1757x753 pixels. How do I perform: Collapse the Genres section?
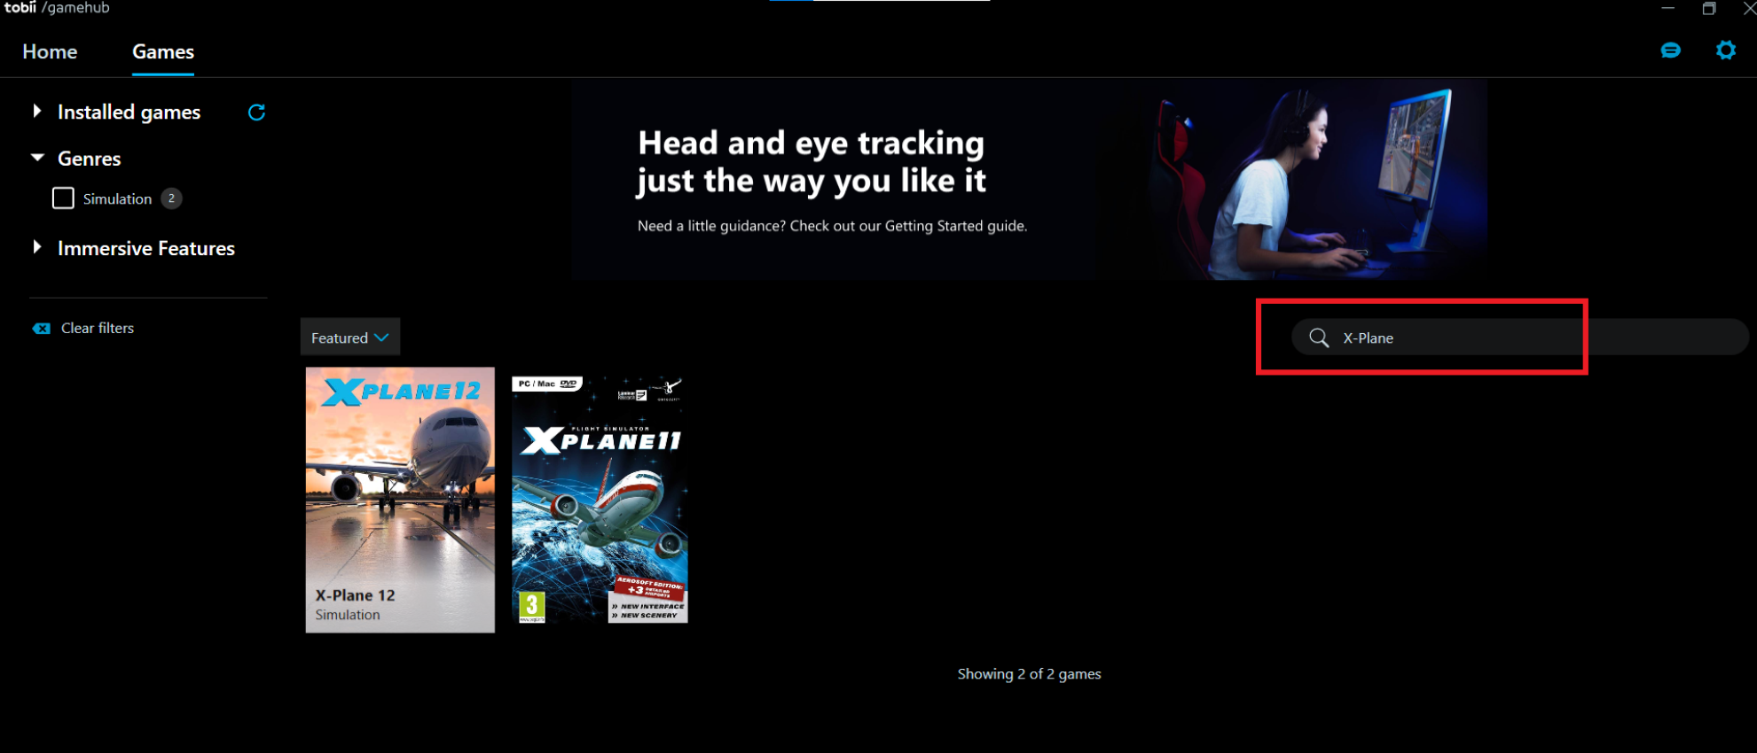point(37,158)
